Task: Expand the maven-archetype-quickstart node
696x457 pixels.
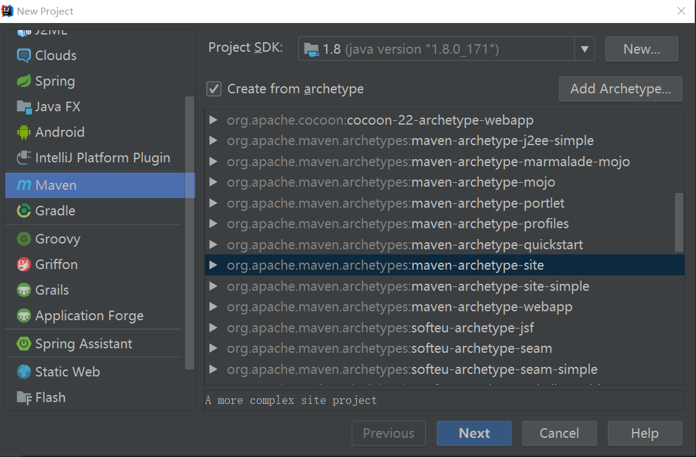Action: click(x=213, y=245)
